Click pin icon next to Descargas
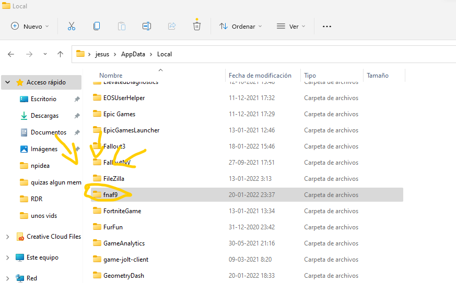Image resolution: width=456 pixels, height=283 pixels. [x=77, y=116]
